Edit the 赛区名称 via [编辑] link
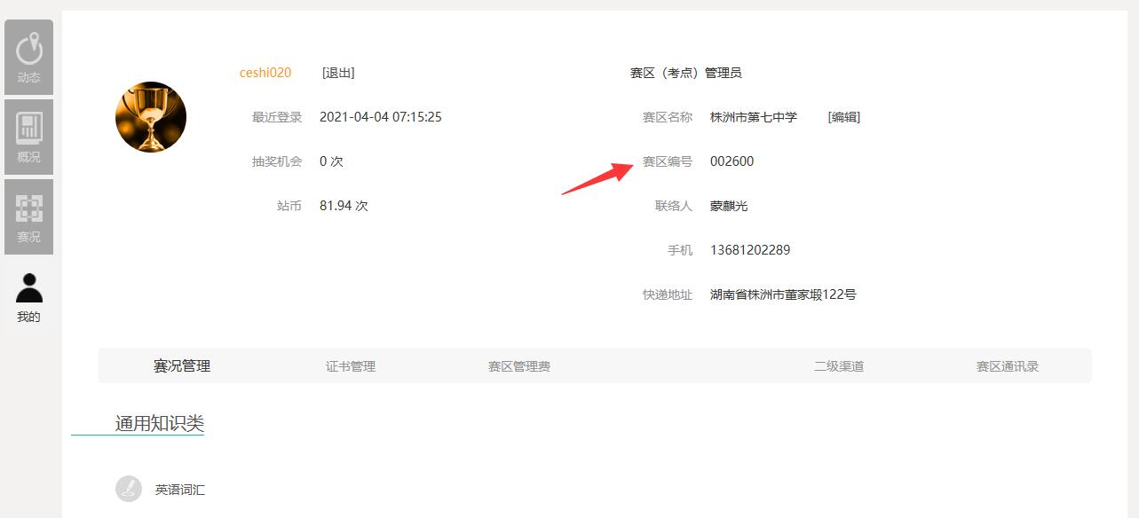The image size is (1139, 518). [x=843, y=117]
